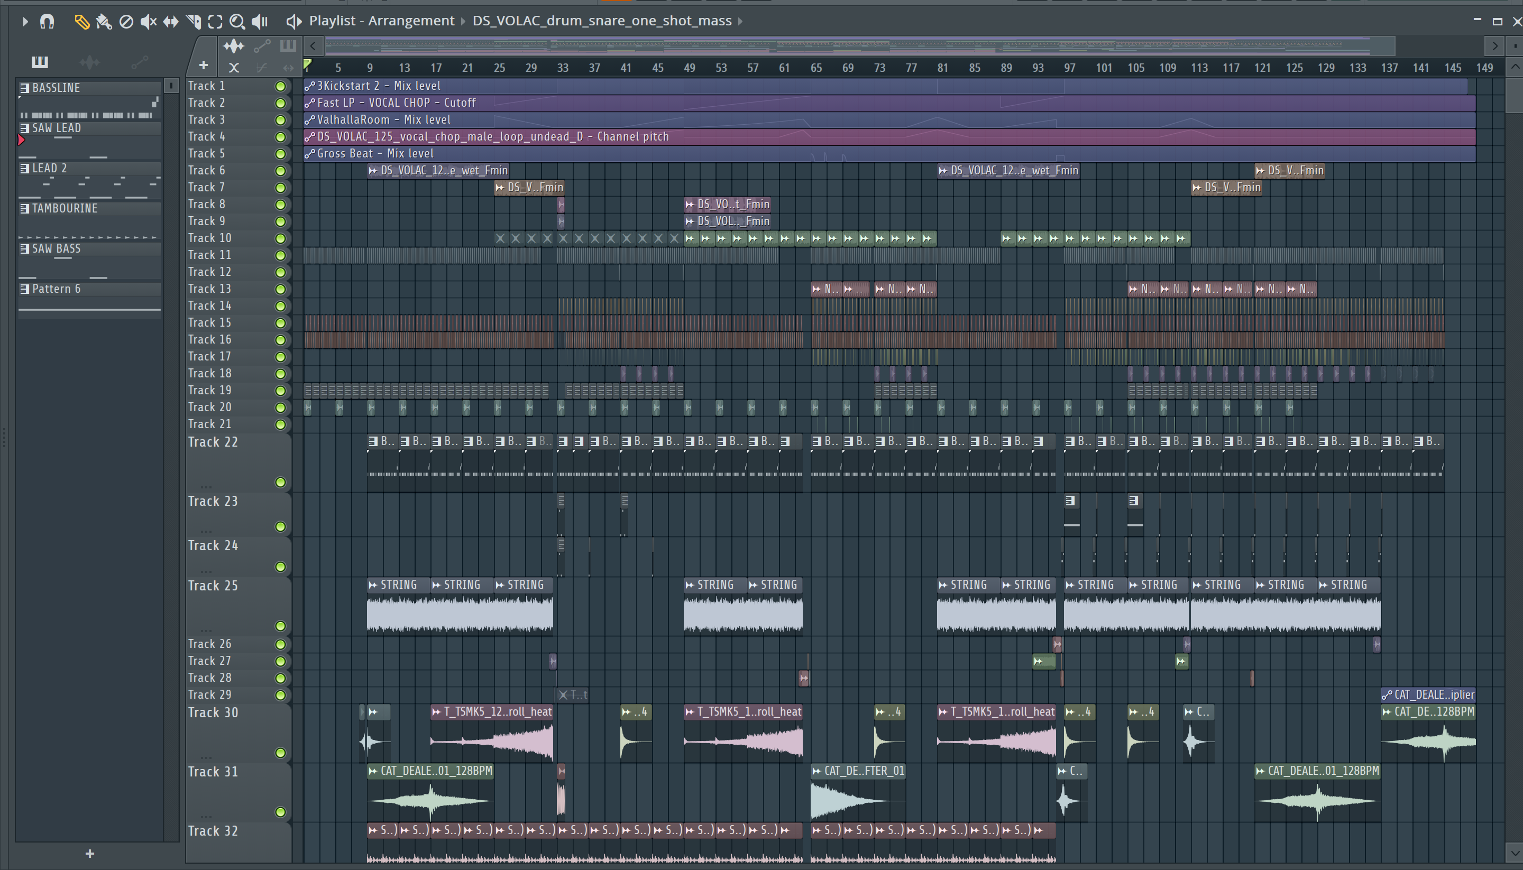The image size is (1523, 870).
Task: Add a new pattern with the bottom plus button
Action: coord(90,854)
